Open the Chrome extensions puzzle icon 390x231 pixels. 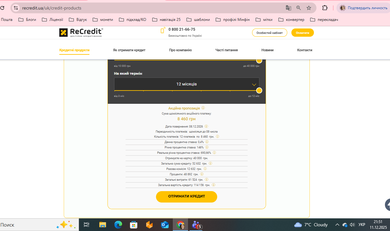[x=325, y=8]
